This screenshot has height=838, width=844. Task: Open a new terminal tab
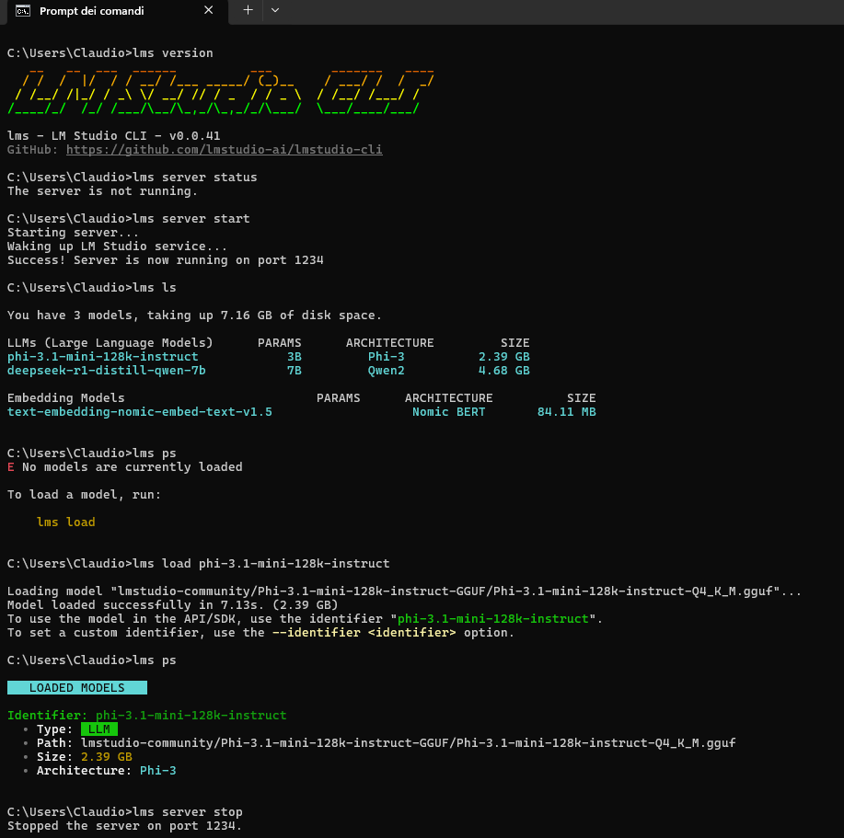click(x=248, y=10)
